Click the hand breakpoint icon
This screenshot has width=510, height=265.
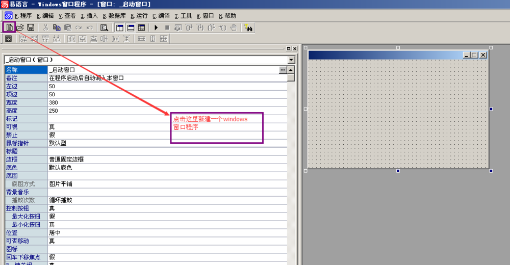coord(233,28)
